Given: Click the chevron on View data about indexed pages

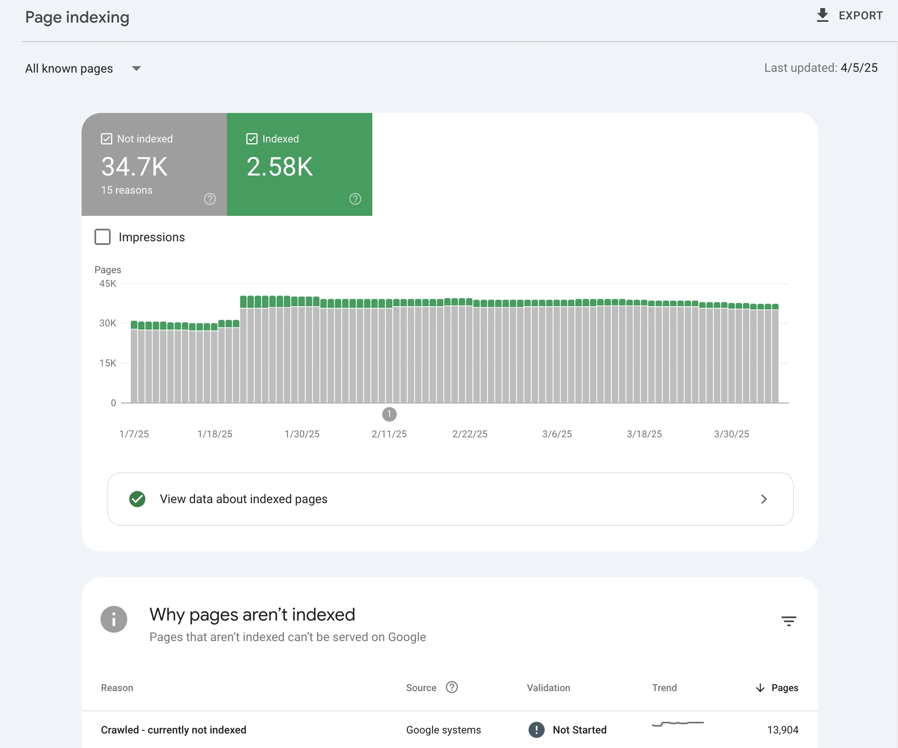Looking at the screenshot, I should coord(764,499).
